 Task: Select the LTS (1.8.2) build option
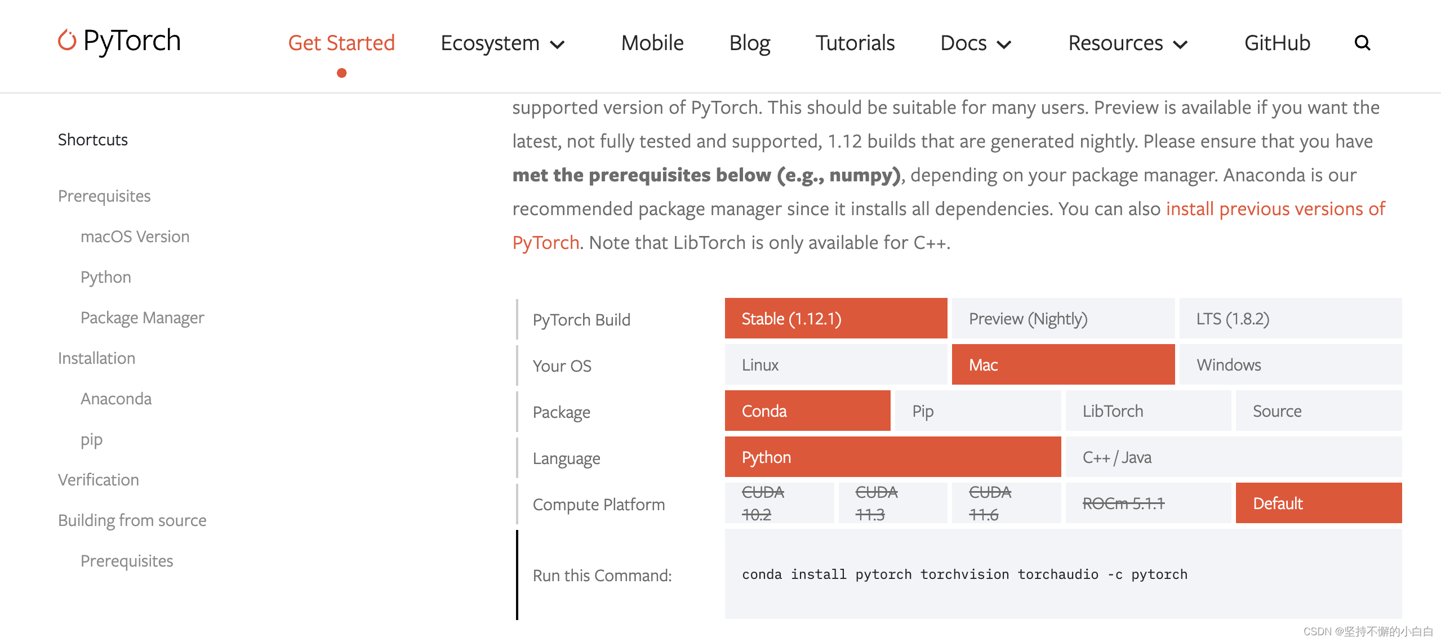point(1291,319)
